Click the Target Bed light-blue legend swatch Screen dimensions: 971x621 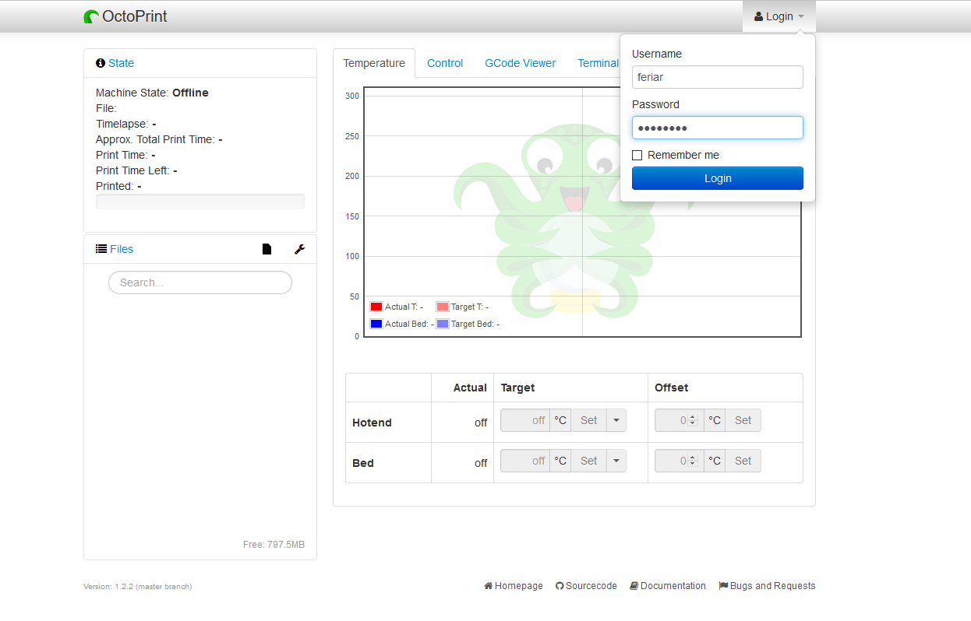coord(443,324)
